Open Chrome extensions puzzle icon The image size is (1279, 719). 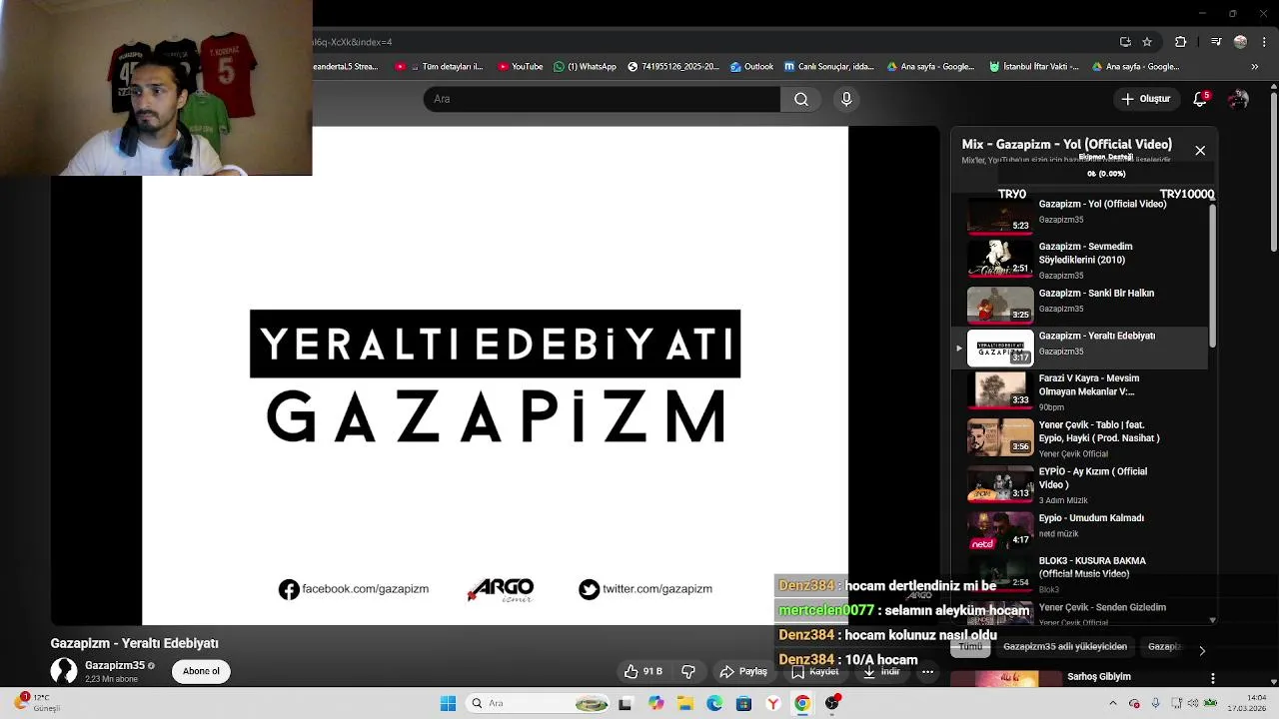(1180, 42)
